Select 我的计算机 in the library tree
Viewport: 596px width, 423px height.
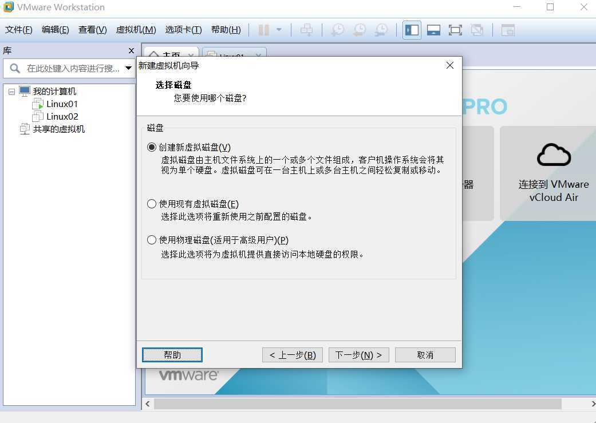54,91
